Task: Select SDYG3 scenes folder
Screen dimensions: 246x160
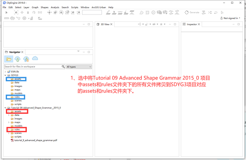Action: [x=16, y=101]
